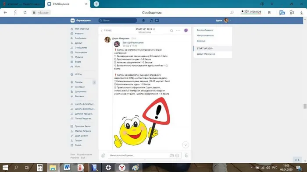Select Дарья Макушина conversation in right panel
This screenshot has width=307, height=172.
(213, 54)
